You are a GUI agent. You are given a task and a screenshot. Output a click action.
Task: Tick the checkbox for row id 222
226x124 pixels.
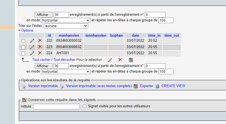[23, 41]
